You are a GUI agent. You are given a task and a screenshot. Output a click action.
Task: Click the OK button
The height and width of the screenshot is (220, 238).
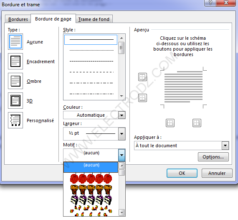click(x=182, y=173)
